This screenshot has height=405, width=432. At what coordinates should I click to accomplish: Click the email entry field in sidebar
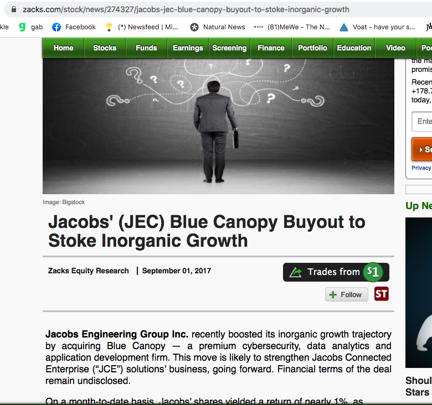422,121
